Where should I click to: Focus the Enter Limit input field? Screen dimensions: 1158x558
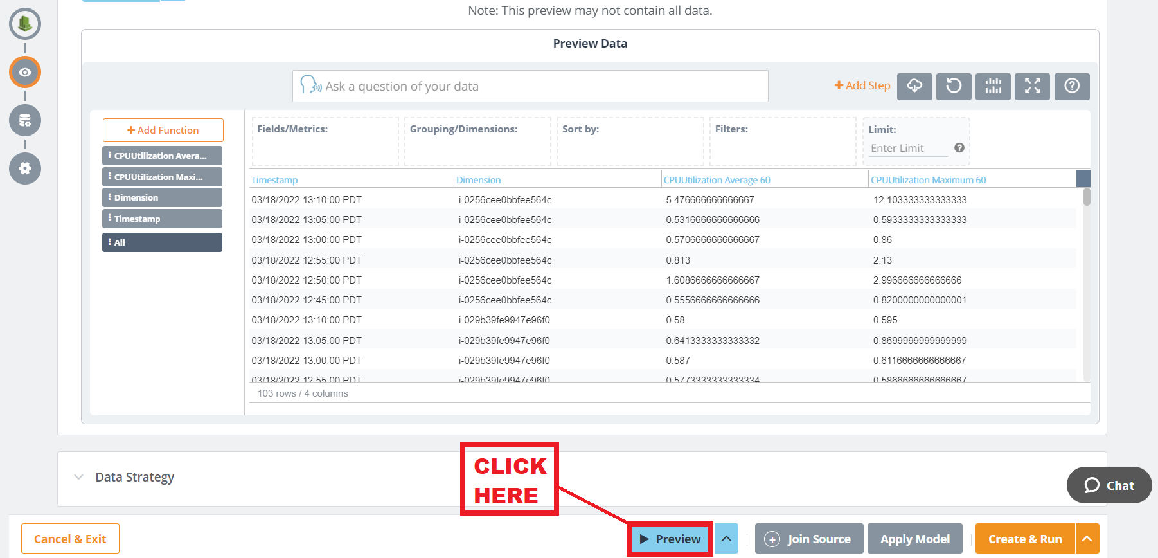click(907, 148)
